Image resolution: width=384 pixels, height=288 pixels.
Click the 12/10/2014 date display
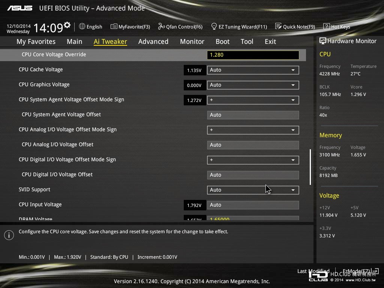click(19, 26)
